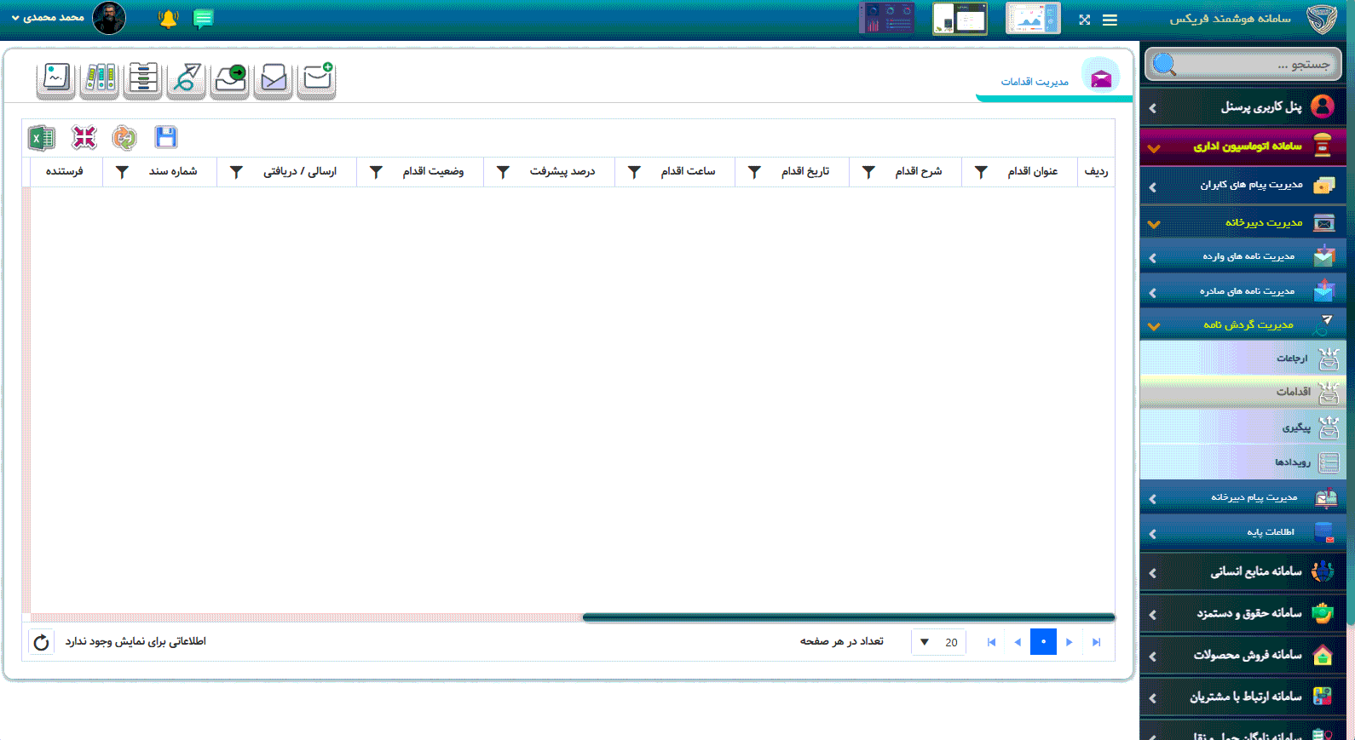Click the horizontal scrollbar under the grid
This screenshot has width=1355, height=740.
[x=848, y=617]
